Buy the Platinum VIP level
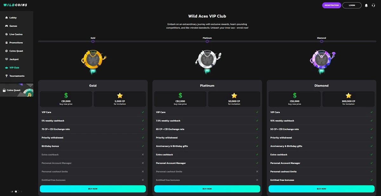The image size is (381, 196). click(207, 189)
